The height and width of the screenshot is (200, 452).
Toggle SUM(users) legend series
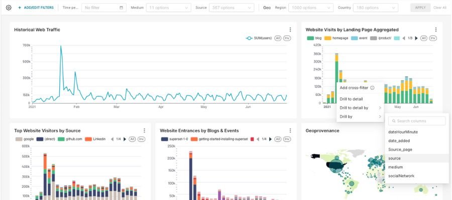[x=259, y=38]
